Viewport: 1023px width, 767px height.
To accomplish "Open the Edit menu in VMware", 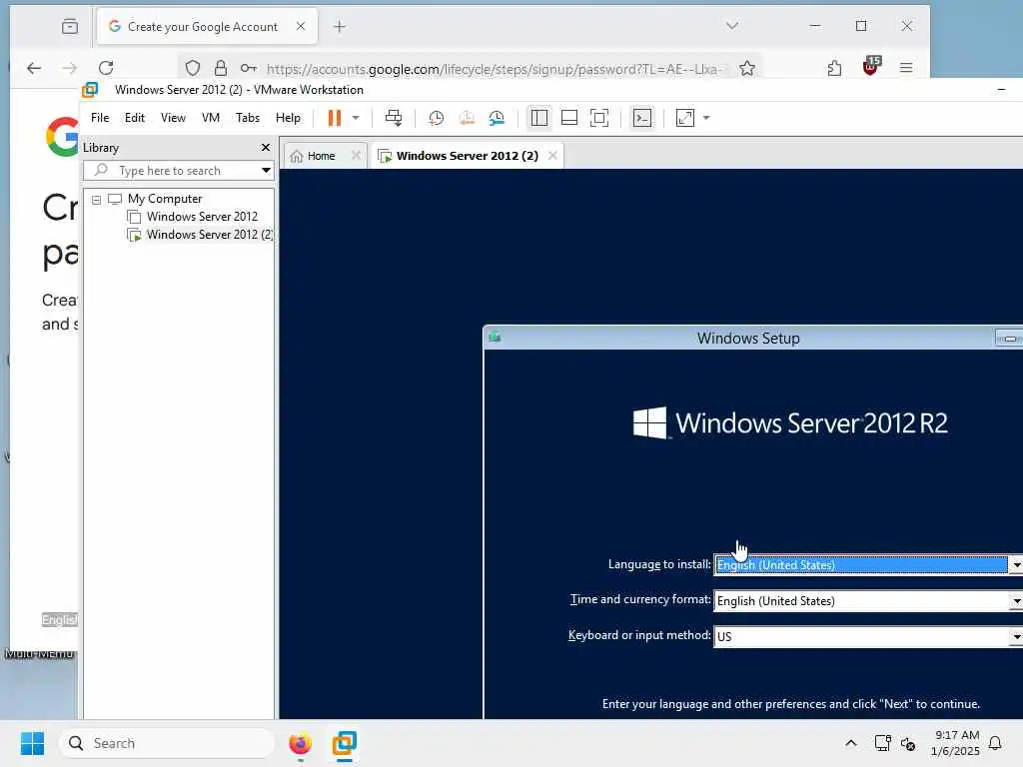I will pos(135,118).
